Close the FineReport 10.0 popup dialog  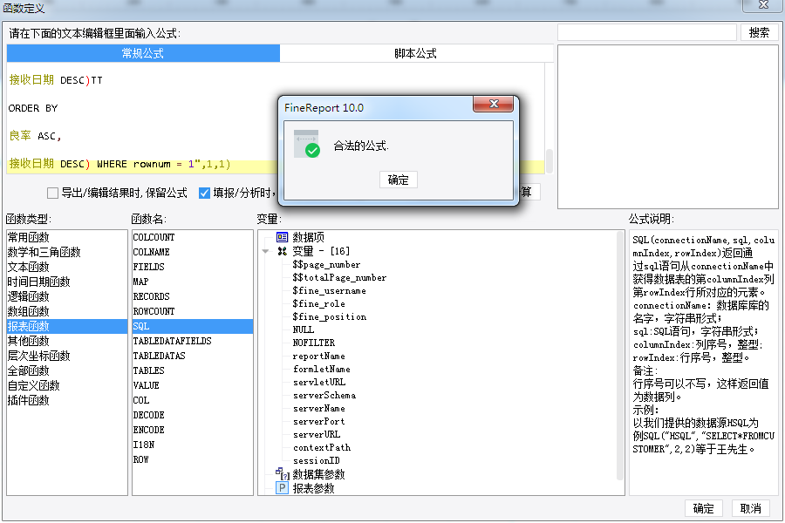click(493, 104)
